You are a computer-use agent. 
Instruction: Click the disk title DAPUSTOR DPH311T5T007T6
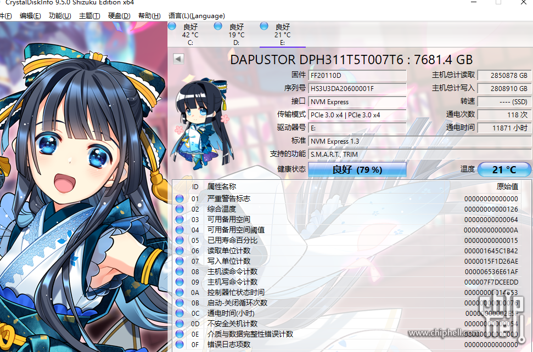[317, 60]
